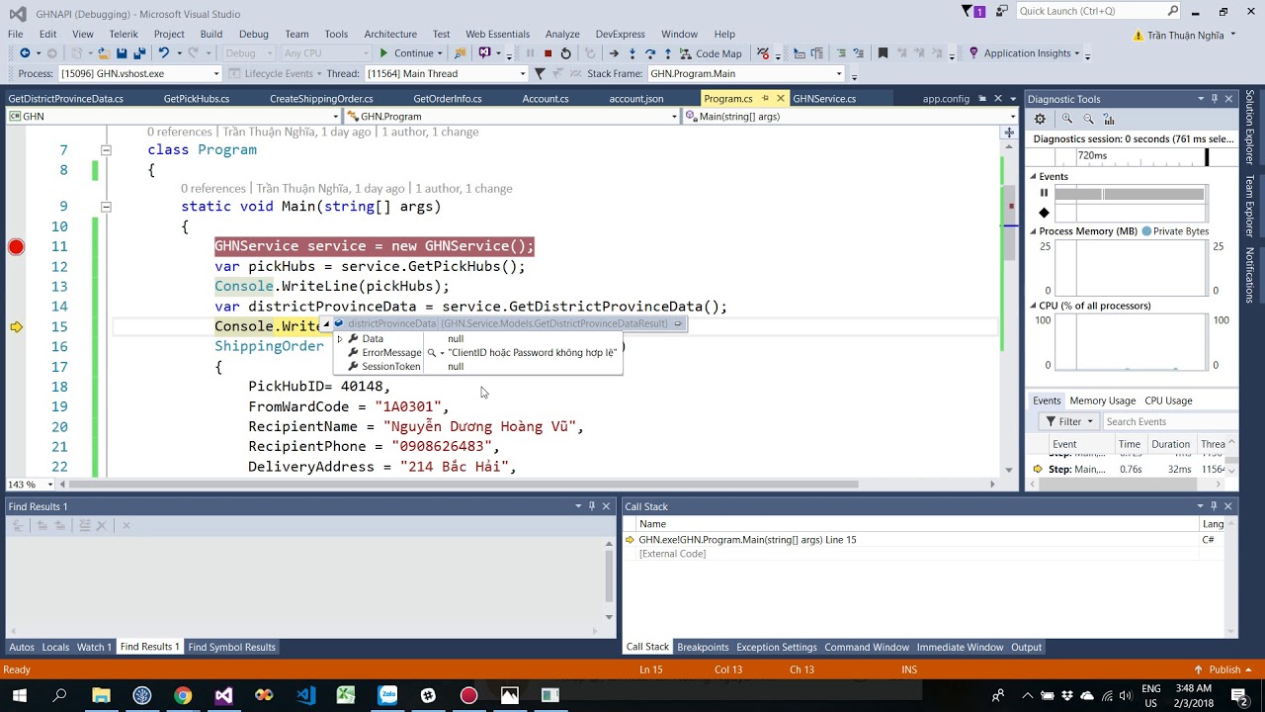
Task: Click the Step Over icon
Action: [x=650, y=53]
